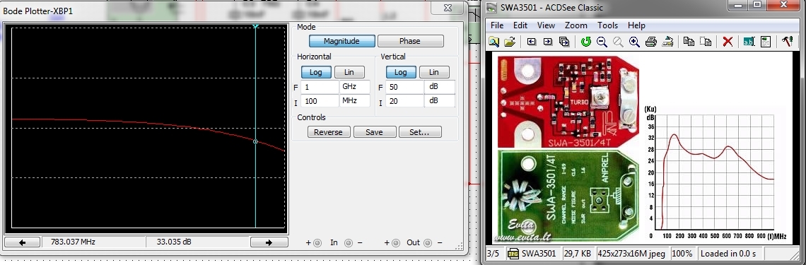The height and width of the screenshot is (265, 806).
Task: Click the Open file folder icon
Action: [x=509, y=42]
